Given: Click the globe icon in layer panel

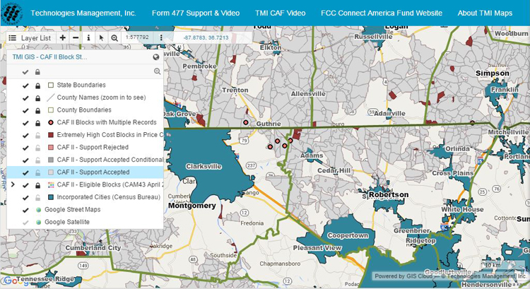Looking at the screenshot, I should coord(156,57).
